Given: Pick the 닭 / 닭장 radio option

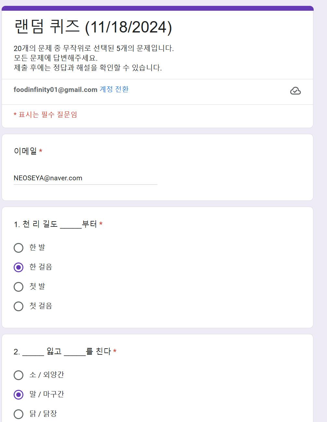Looking at the screenshot, I should [19, 414].
